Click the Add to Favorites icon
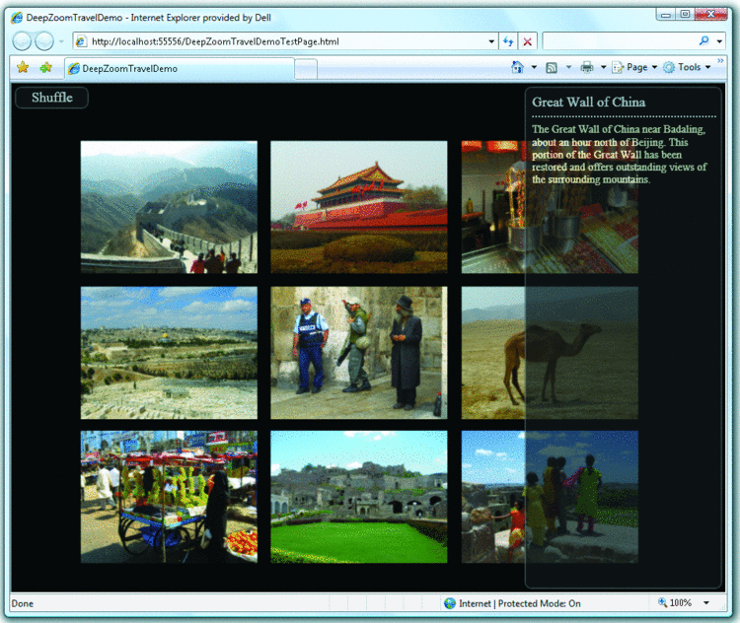Screen dimensions: 740x623 [45, 67]
